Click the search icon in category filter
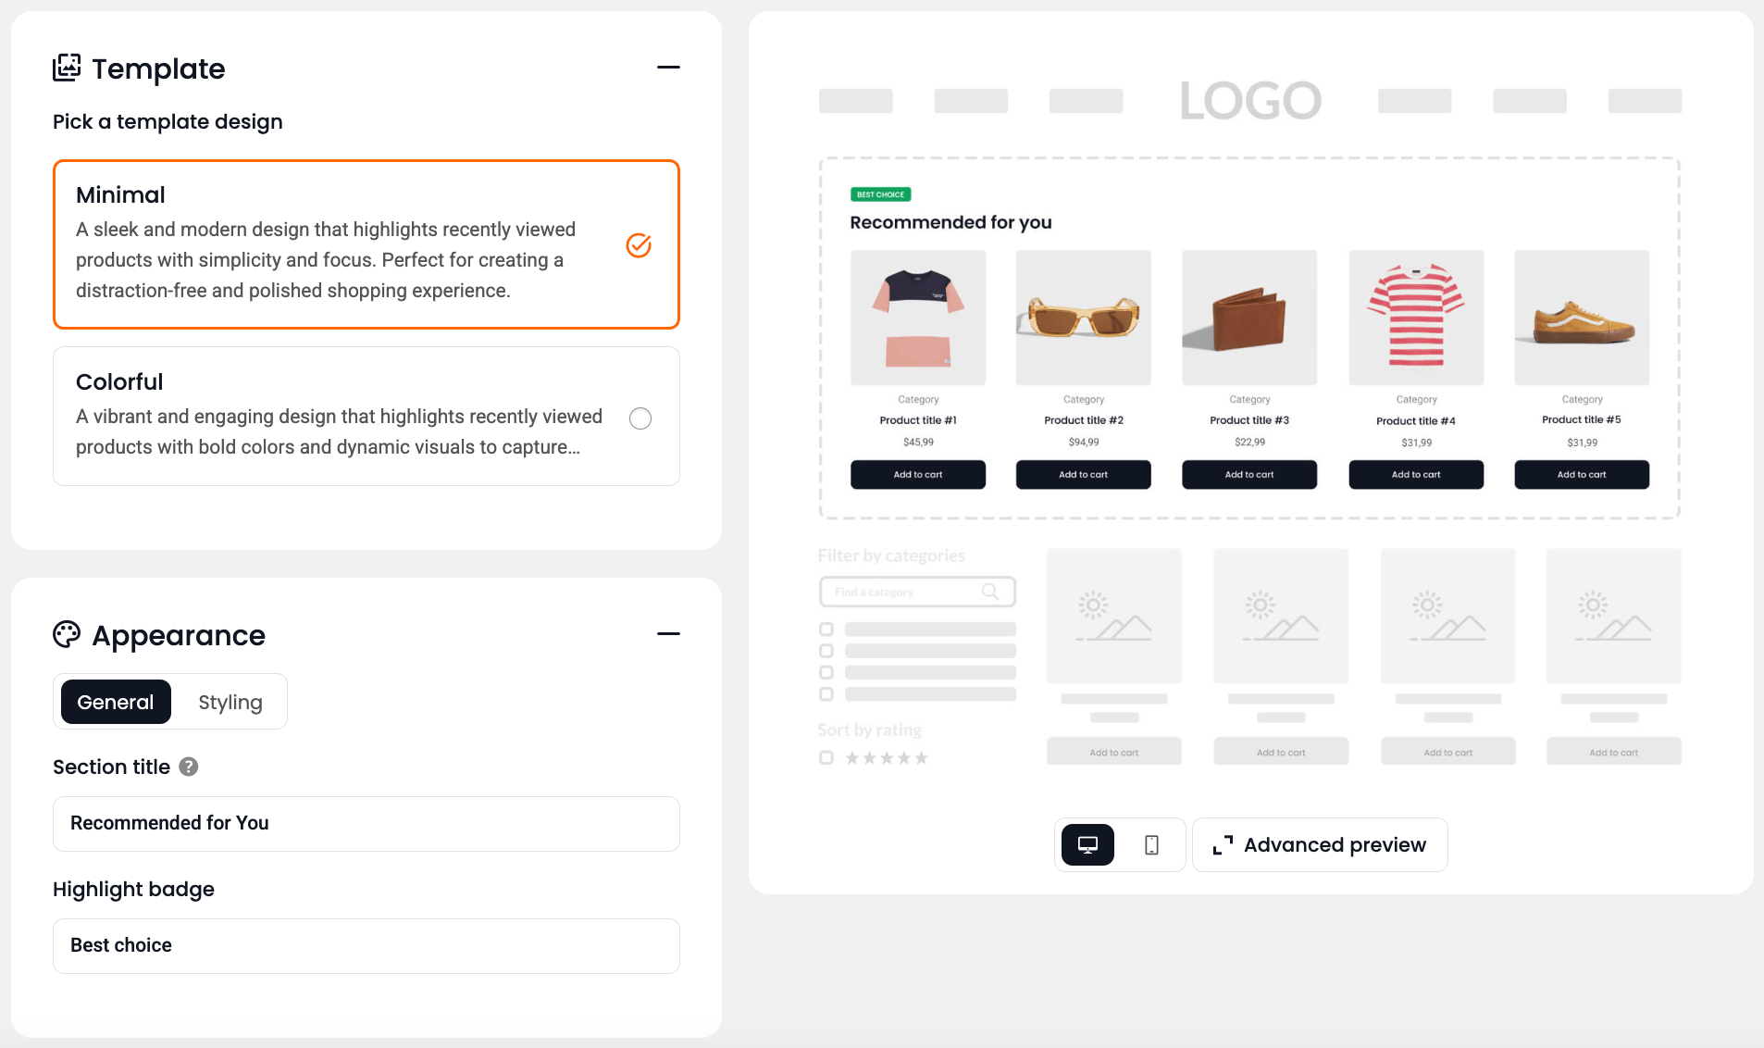This screenshot has height=1048, width=1764. pos(990,592)
